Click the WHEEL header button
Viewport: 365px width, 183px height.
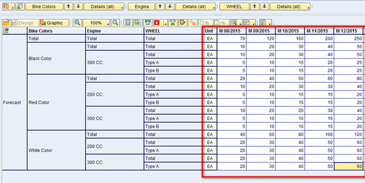pyautogui.click(x=234, y=6)
